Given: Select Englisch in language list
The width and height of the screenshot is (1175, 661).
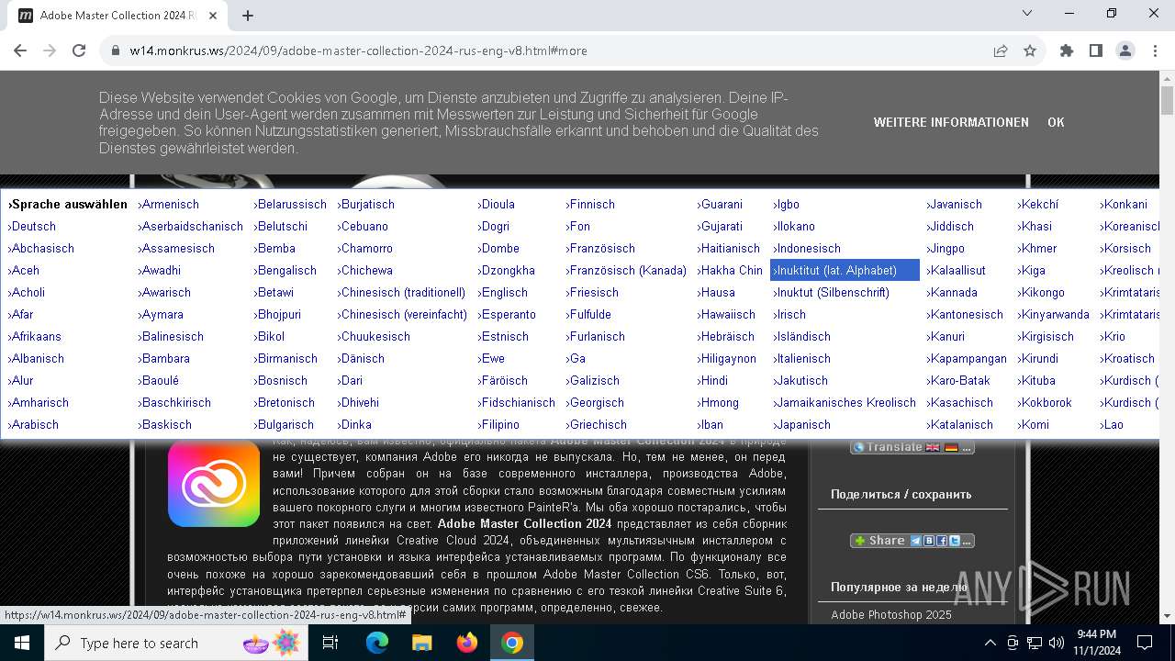Looking at the screenshot, I should pos(503,292).
